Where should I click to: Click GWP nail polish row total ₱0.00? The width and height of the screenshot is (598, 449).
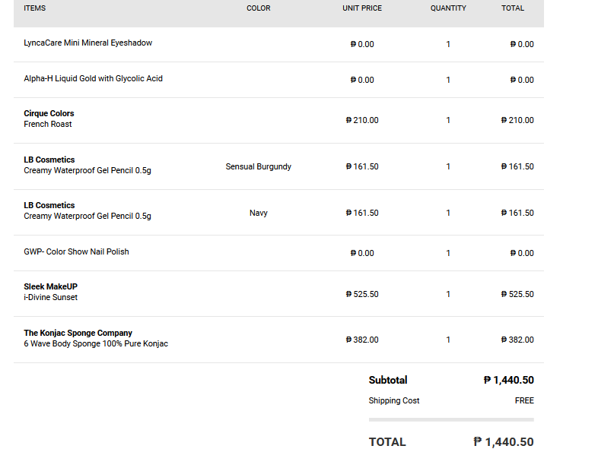pyautogui.click(x=522, y=253)
